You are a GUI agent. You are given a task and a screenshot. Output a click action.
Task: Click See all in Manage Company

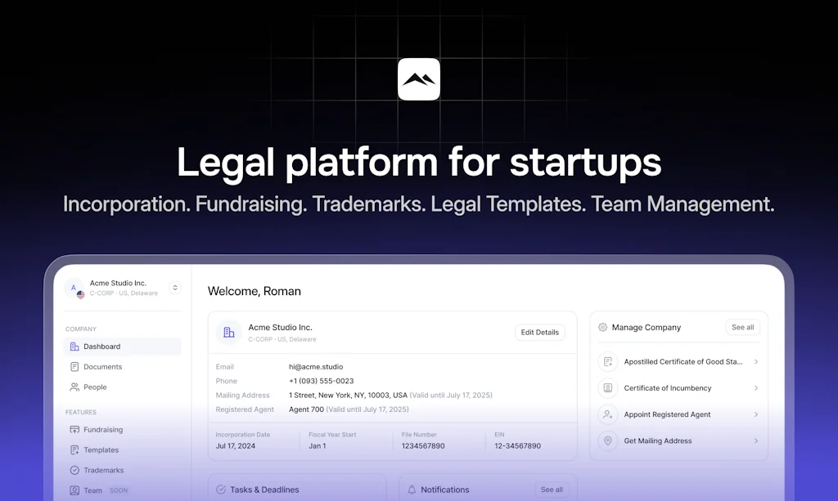[742, 327]
